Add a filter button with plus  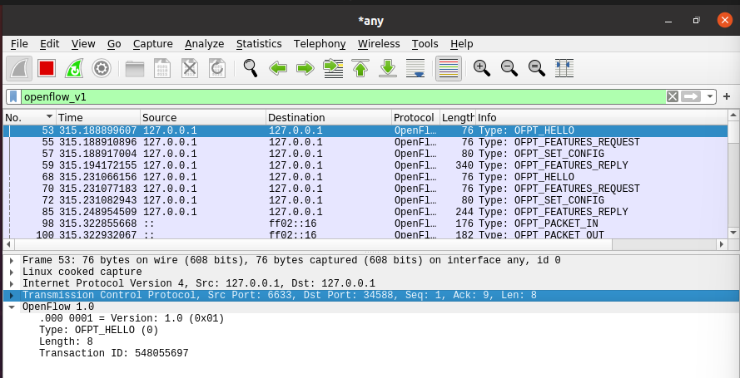coord(727,97)
